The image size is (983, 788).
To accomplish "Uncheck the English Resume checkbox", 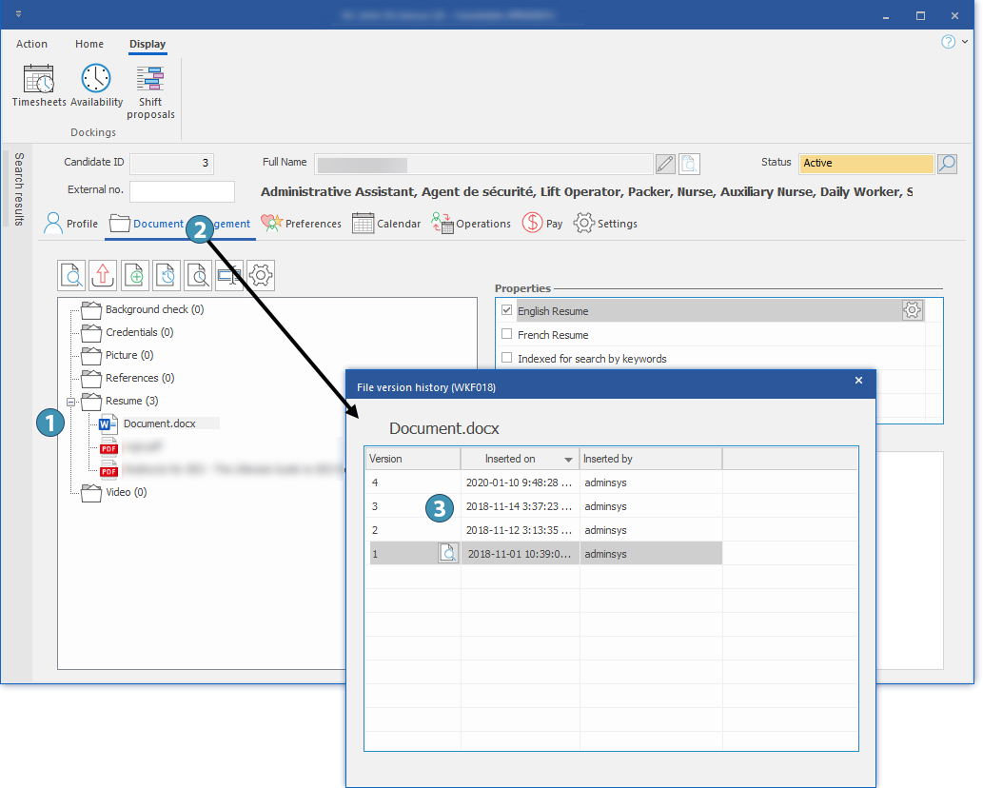I will [507, 310].
